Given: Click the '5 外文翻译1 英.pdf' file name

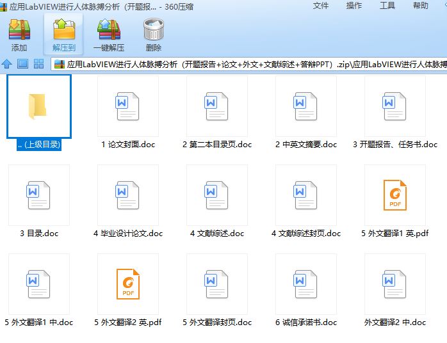Looking at the screenshot, I should (395, 234).
